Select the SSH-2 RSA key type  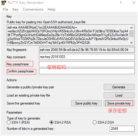tap(51, 122)
